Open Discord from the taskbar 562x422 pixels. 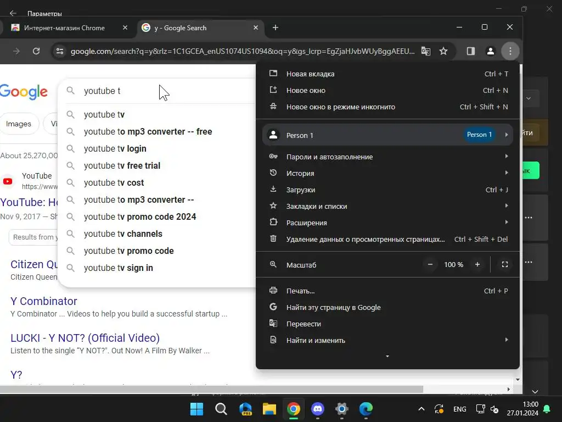[318, 409]
